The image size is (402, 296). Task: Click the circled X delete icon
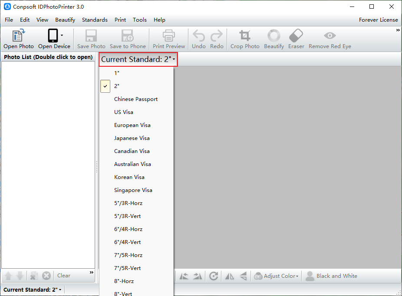[x=46, y=276]
